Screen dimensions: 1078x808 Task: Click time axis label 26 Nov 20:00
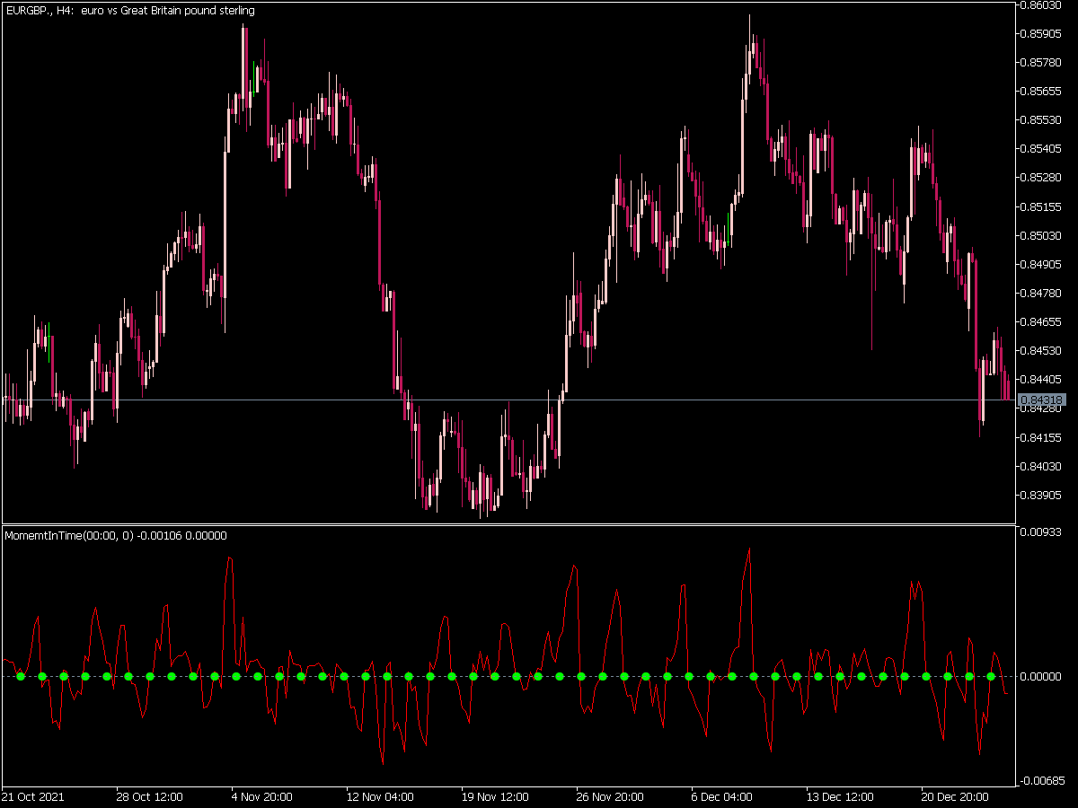(x=610, y=797)
